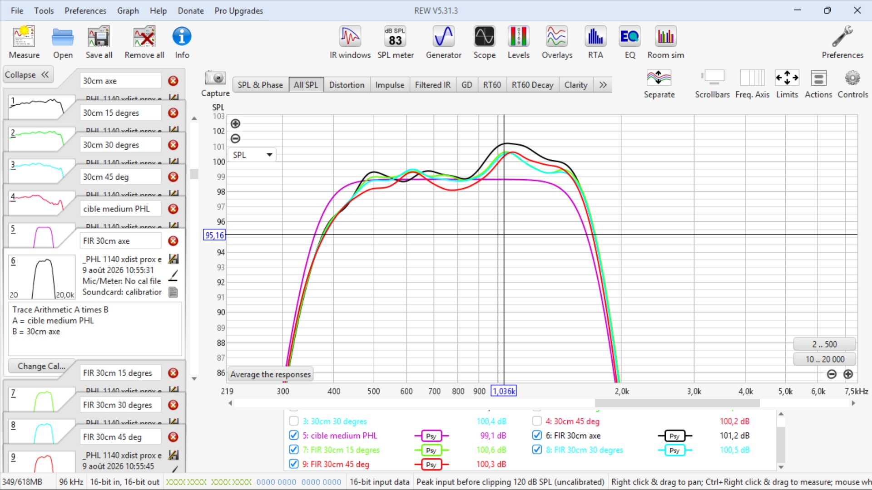Open Psy smoothing selector for FIR 30cm 45 deg
This screenshot has width=872, height=490.
coord(431,464)
